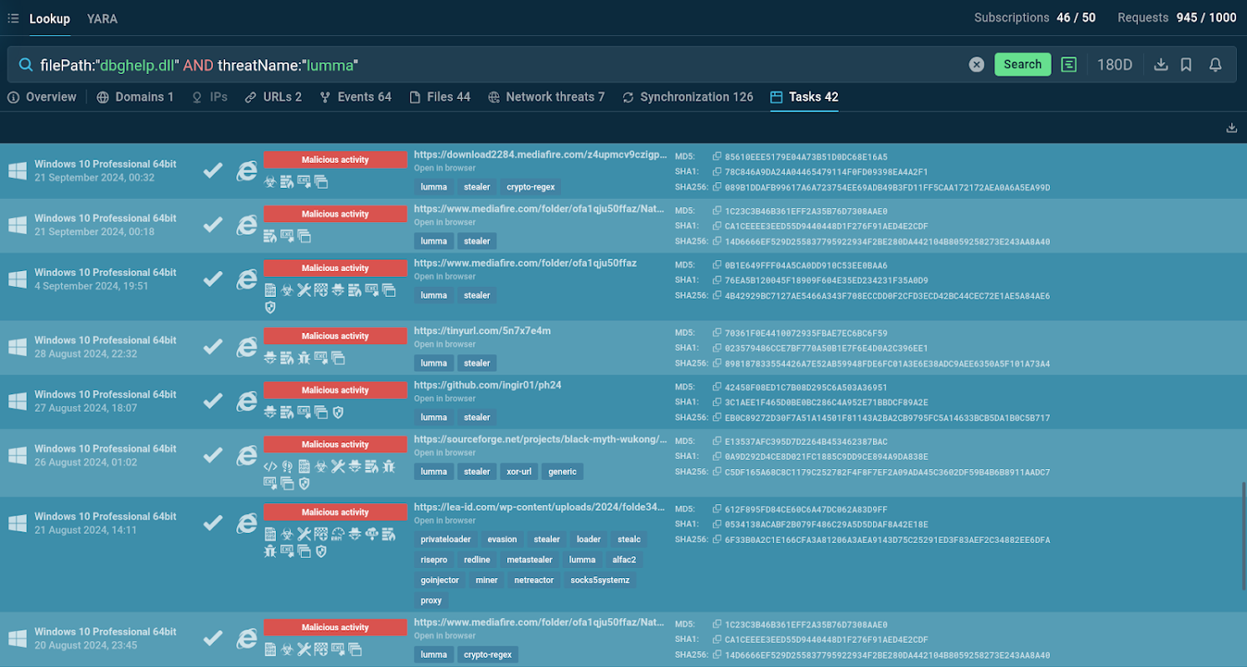Switch to the YARA tab
The image size is (1247, 667).
coord(102,18)
